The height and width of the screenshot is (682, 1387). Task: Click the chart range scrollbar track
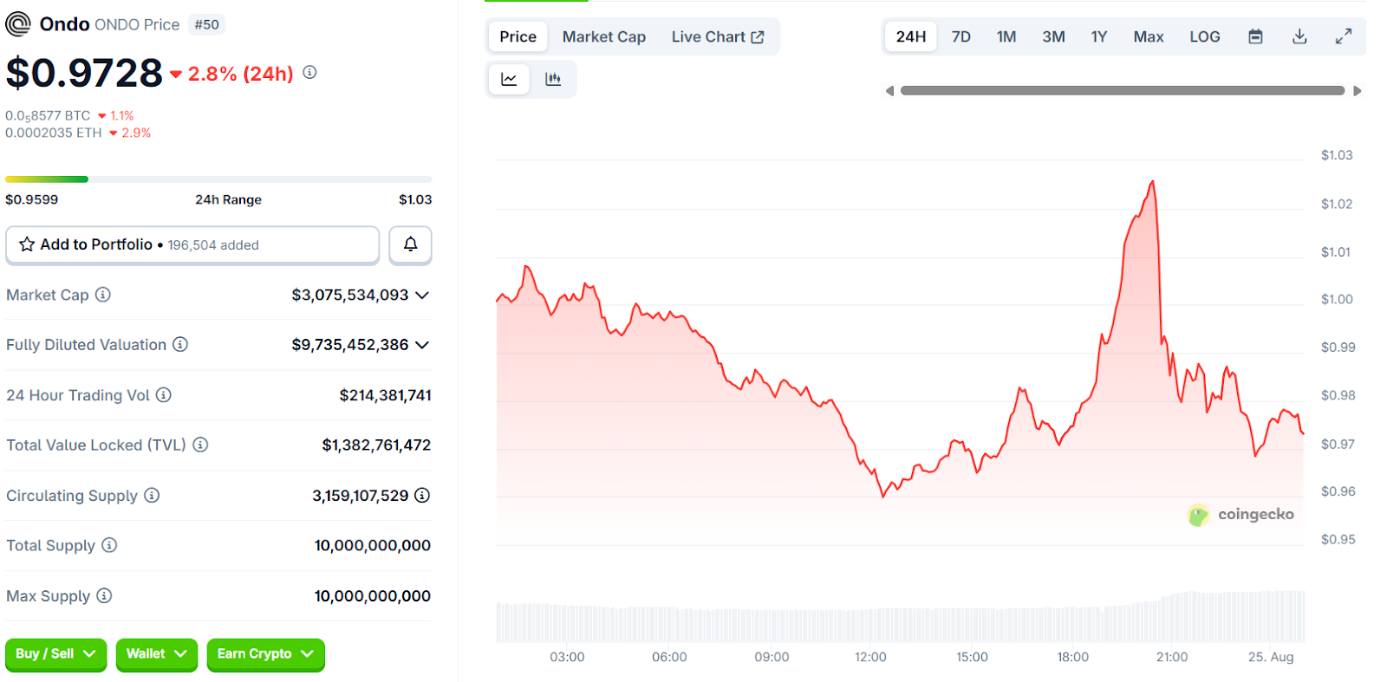1122,91
